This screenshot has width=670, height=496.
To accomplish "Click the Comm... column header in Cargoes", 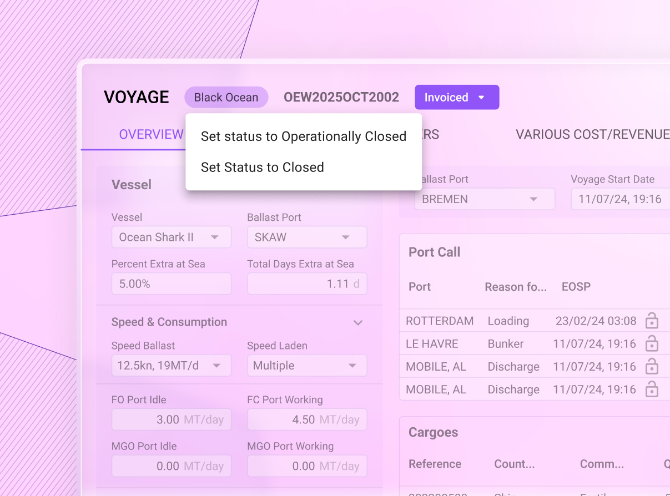I will [x=602, y=464].
